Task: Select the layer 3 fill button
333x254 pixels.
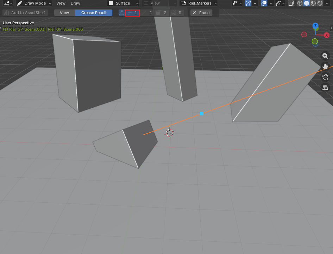Action: click(x=162, y=13)
